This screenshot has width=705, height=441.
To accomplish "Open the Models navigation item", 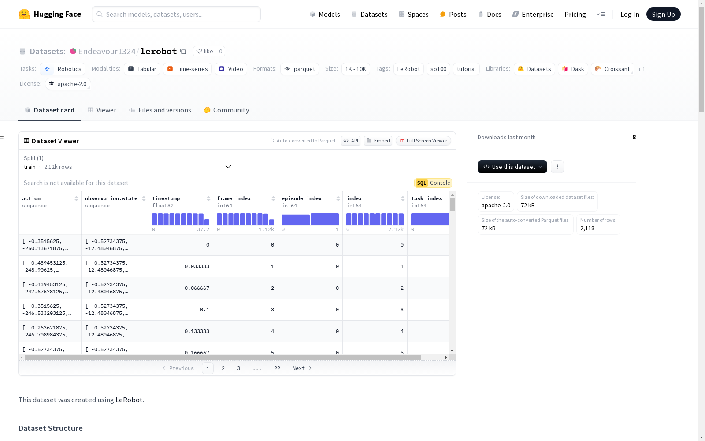I will 325,14.
